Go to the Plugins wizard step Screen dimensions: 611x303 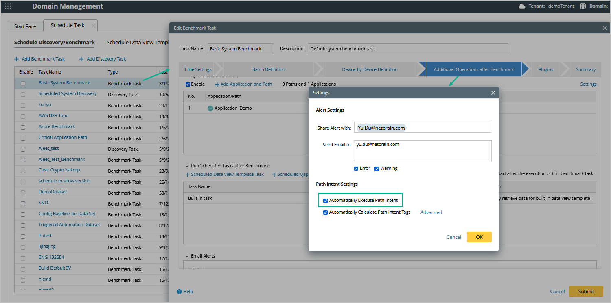(x=545, y=69)
